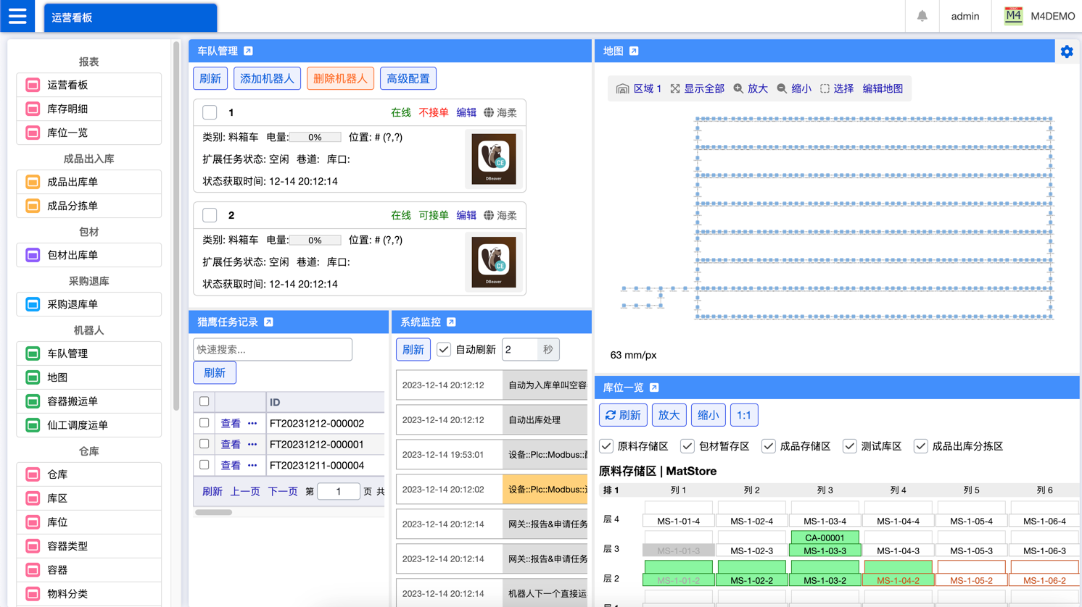
Task: Click the sidebar vertical scrollbar
Action: pyautogui.click(x=176, y=226)
